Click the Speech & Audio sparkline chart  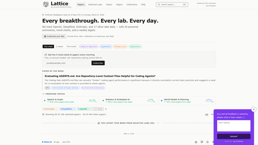pyautogui.click(x=93, y=100)
